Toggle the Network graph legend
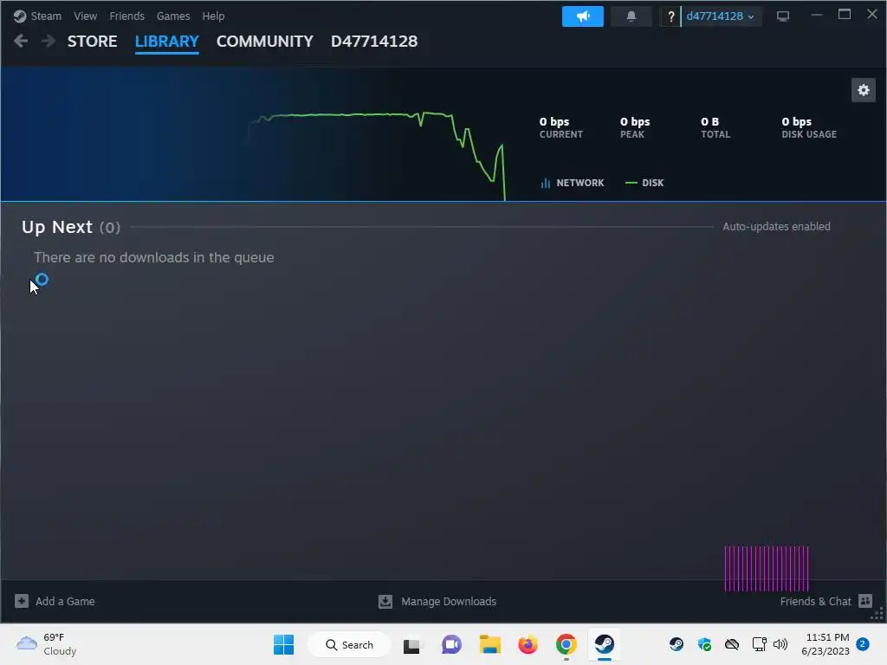The image size is (887, 665). coord(573,183)
